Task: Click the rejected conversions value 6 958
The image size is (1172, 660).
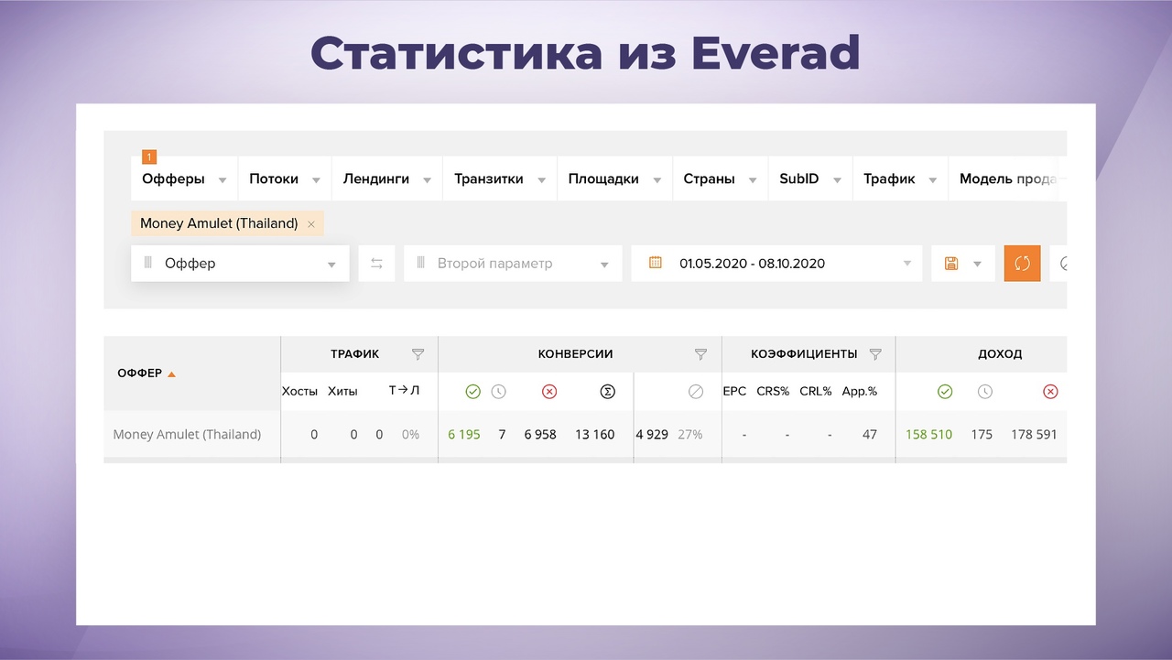Action: coord(540,435)
